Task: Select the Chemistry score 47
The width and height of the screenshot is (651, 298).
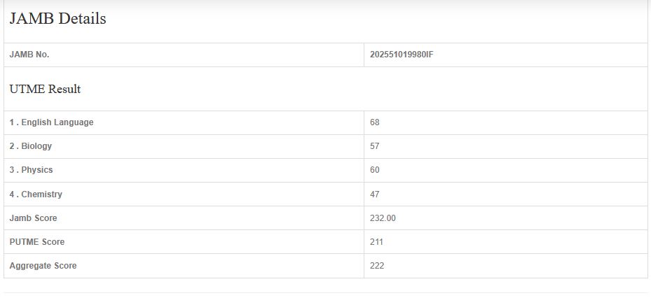Action: [x=375, y=194]
